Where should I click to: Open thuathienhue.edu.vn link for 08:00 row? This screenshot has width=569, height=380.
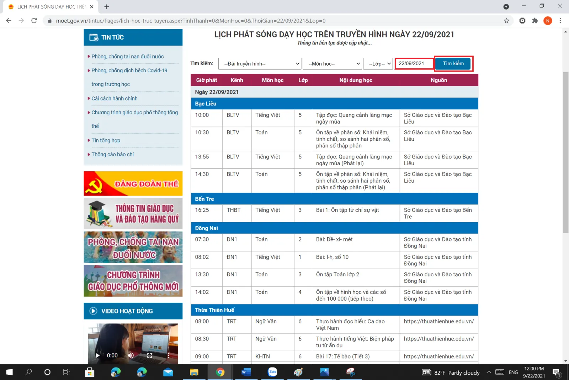click(x=438, y=321)
